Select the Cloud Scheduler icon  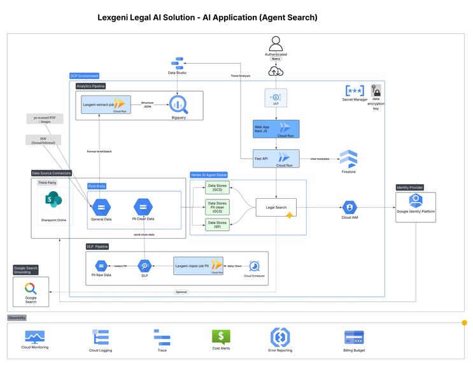(x=254, y=266)
